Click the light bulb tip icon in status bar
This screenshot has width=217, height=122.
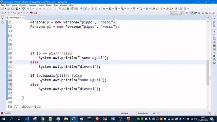215,114
